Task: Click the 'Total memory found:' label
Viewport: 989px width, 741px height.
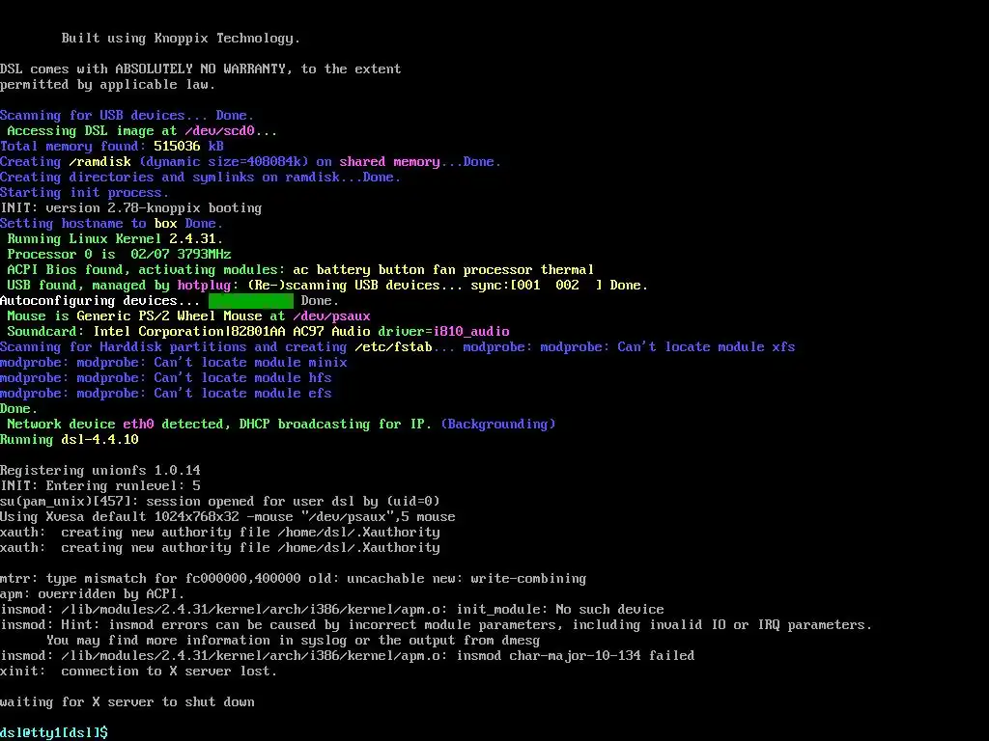Action: pos(73,147)
